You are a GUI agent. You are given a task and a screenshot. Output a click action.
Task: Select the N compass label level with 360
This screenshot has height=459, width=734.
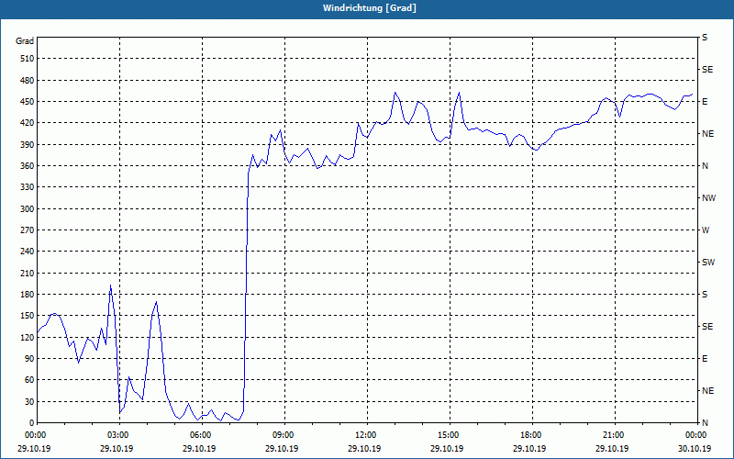705,166
